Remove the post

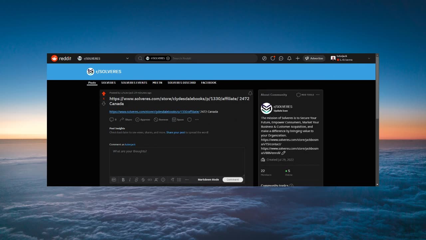(161, 120)
